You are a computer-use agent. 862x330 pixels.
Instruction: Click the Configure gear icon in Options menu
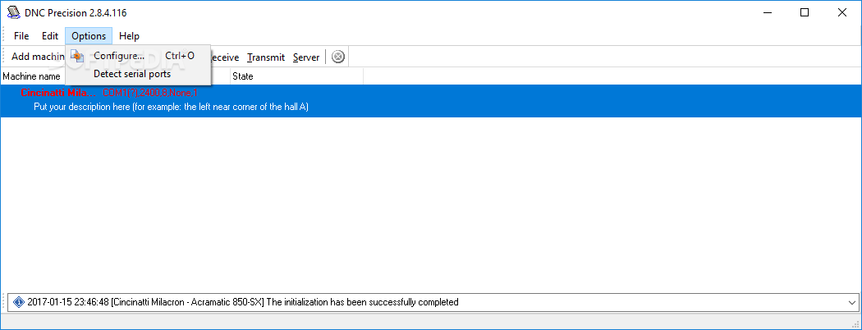click(x=77, y=56)
